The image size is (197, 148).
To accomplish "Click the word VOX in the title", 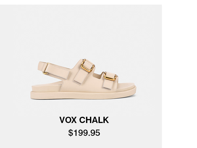I will tap(68, 120).
